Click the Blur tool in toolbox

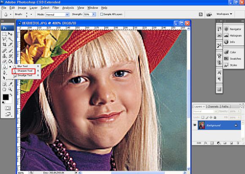point(4,67)
